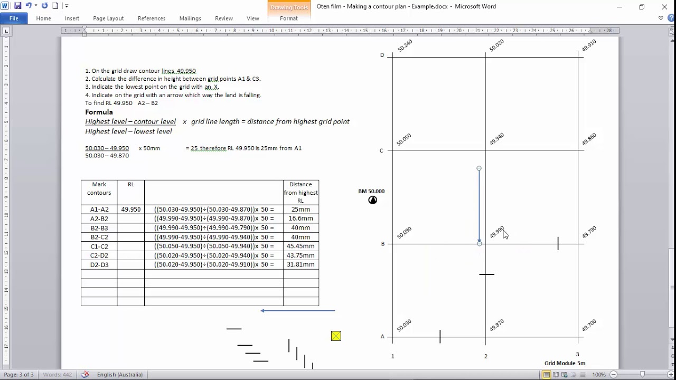Click the RL value '49.950' table cell
The image size is (676, 380).
pos(131,210)
